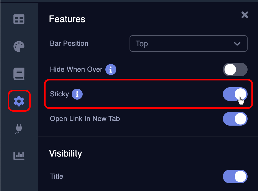Image resolution: width=258 pixels, height=191 pixels.
Task: Click the Bar Position label
Action: pyautogui.click(x=69, y=43)
